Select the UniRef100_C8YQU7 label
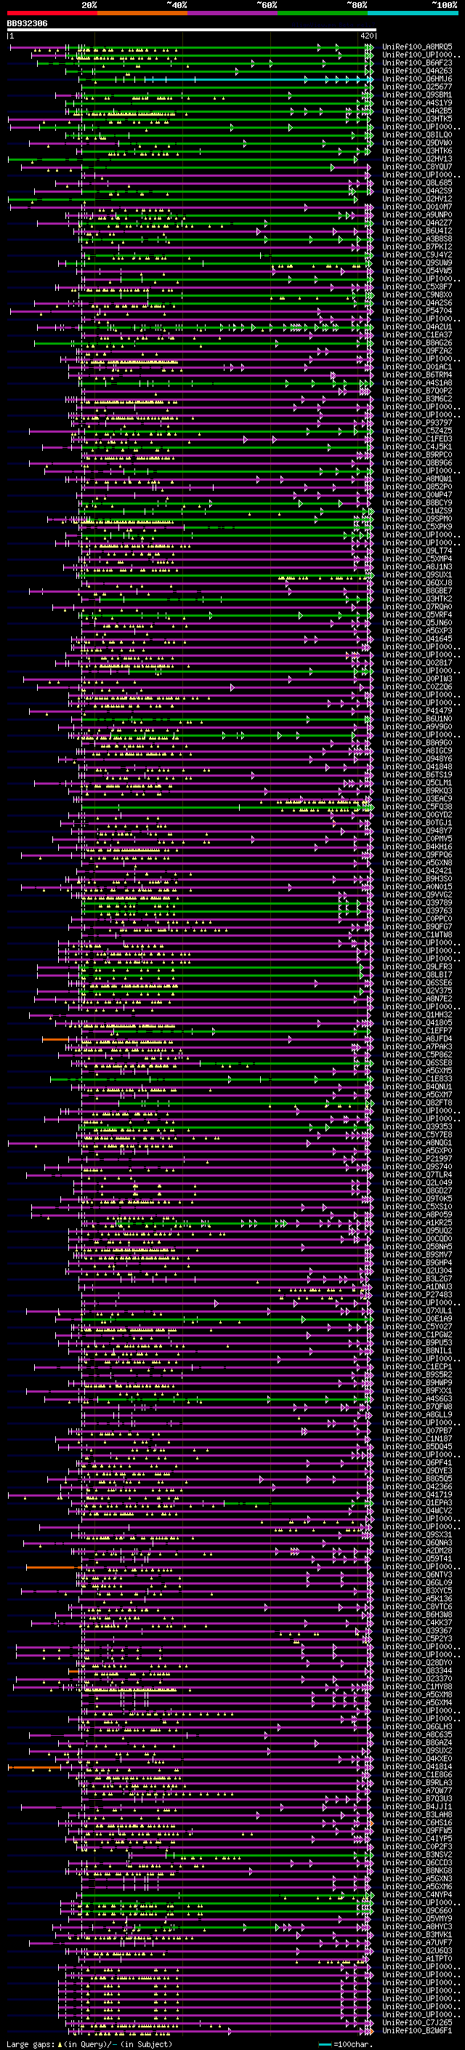The height and width of the screenshot is (2050, 465). (417, 167)
